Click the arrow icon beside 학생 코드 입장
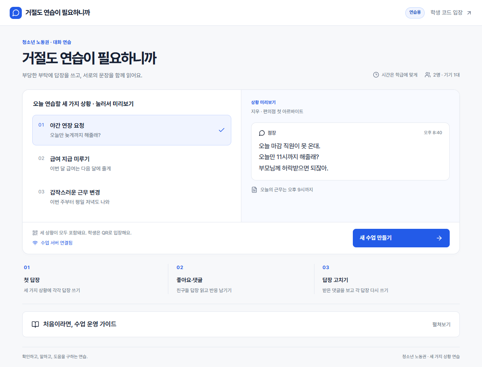 click(469, 13)
